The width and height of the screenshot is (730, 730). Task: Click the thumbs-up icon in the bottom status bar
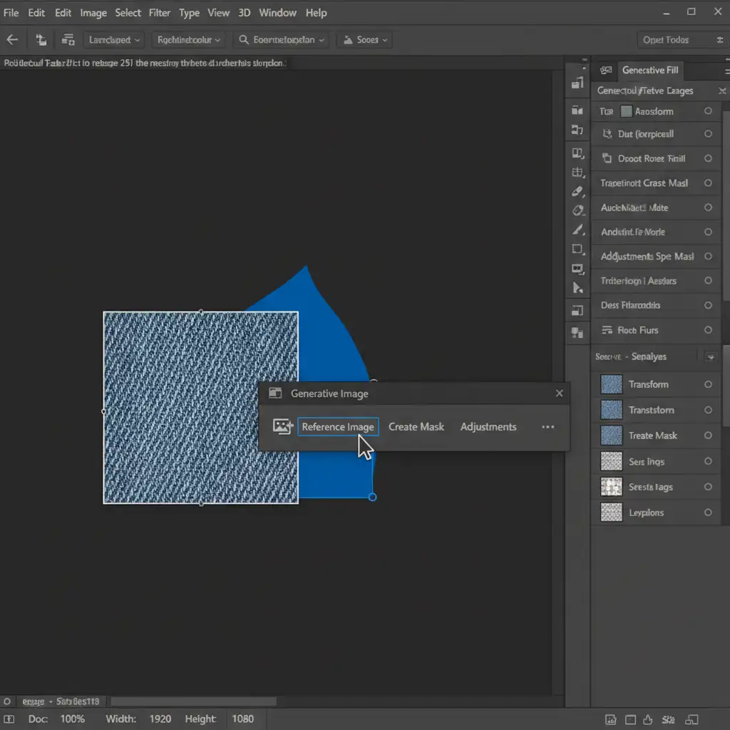pos(648,719)
